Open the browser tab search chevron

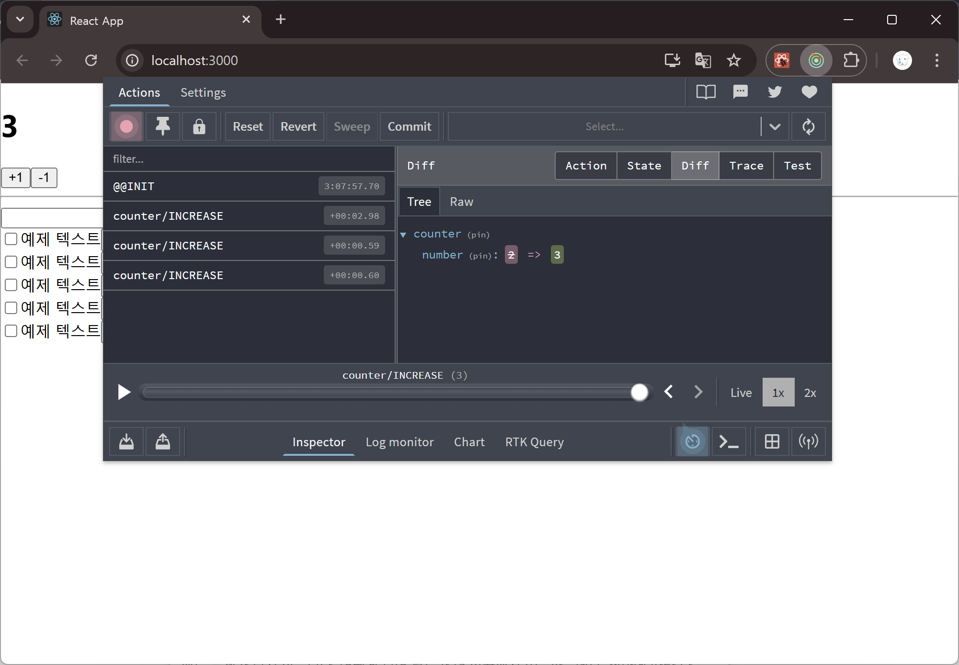20,20
